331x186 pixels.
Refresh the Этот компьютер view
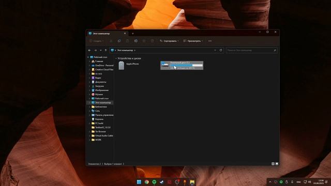click(221, 50)
